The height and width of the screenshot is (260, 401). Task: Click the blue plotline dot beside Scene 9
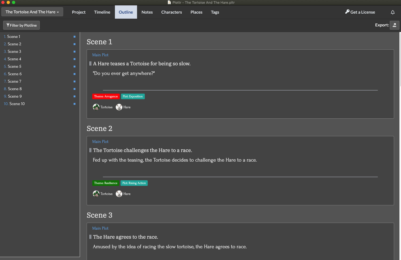click(74, 96)
